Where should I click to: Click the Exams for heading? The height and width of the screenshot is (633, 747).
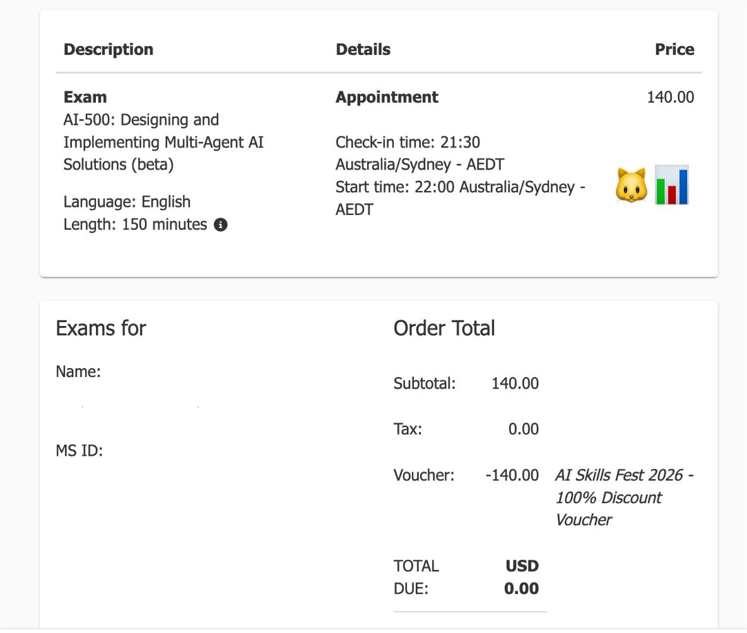coord(101,328)
